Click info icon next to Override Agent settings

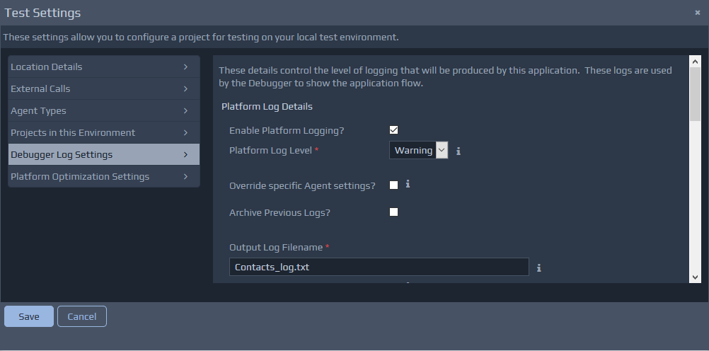click(x=408, y=184)
